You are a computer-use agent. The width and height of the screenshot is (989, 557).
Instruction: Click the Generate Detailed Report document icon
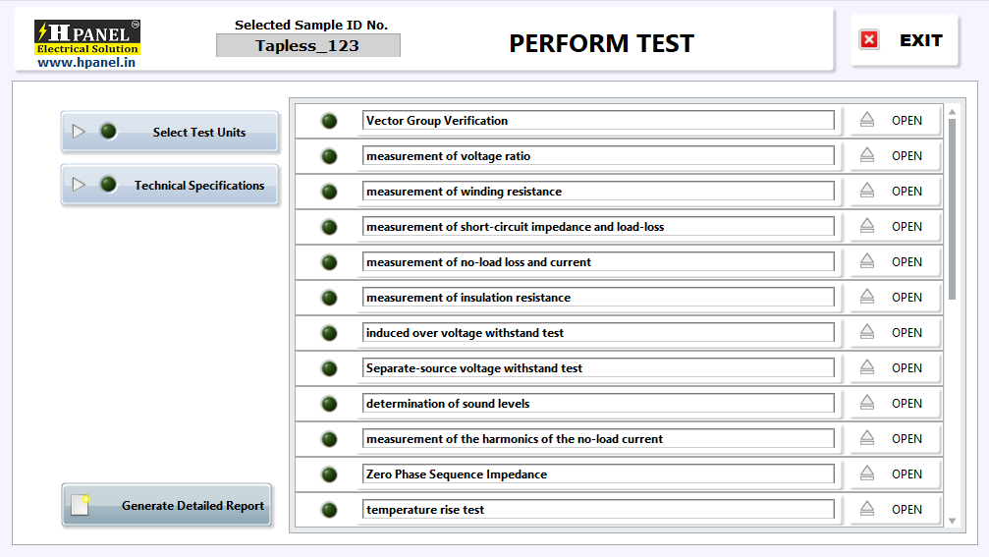pos(81,506)
